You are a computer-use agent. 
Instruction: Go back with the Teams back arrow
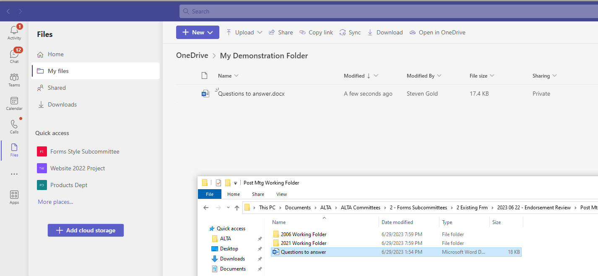point(8,11)
